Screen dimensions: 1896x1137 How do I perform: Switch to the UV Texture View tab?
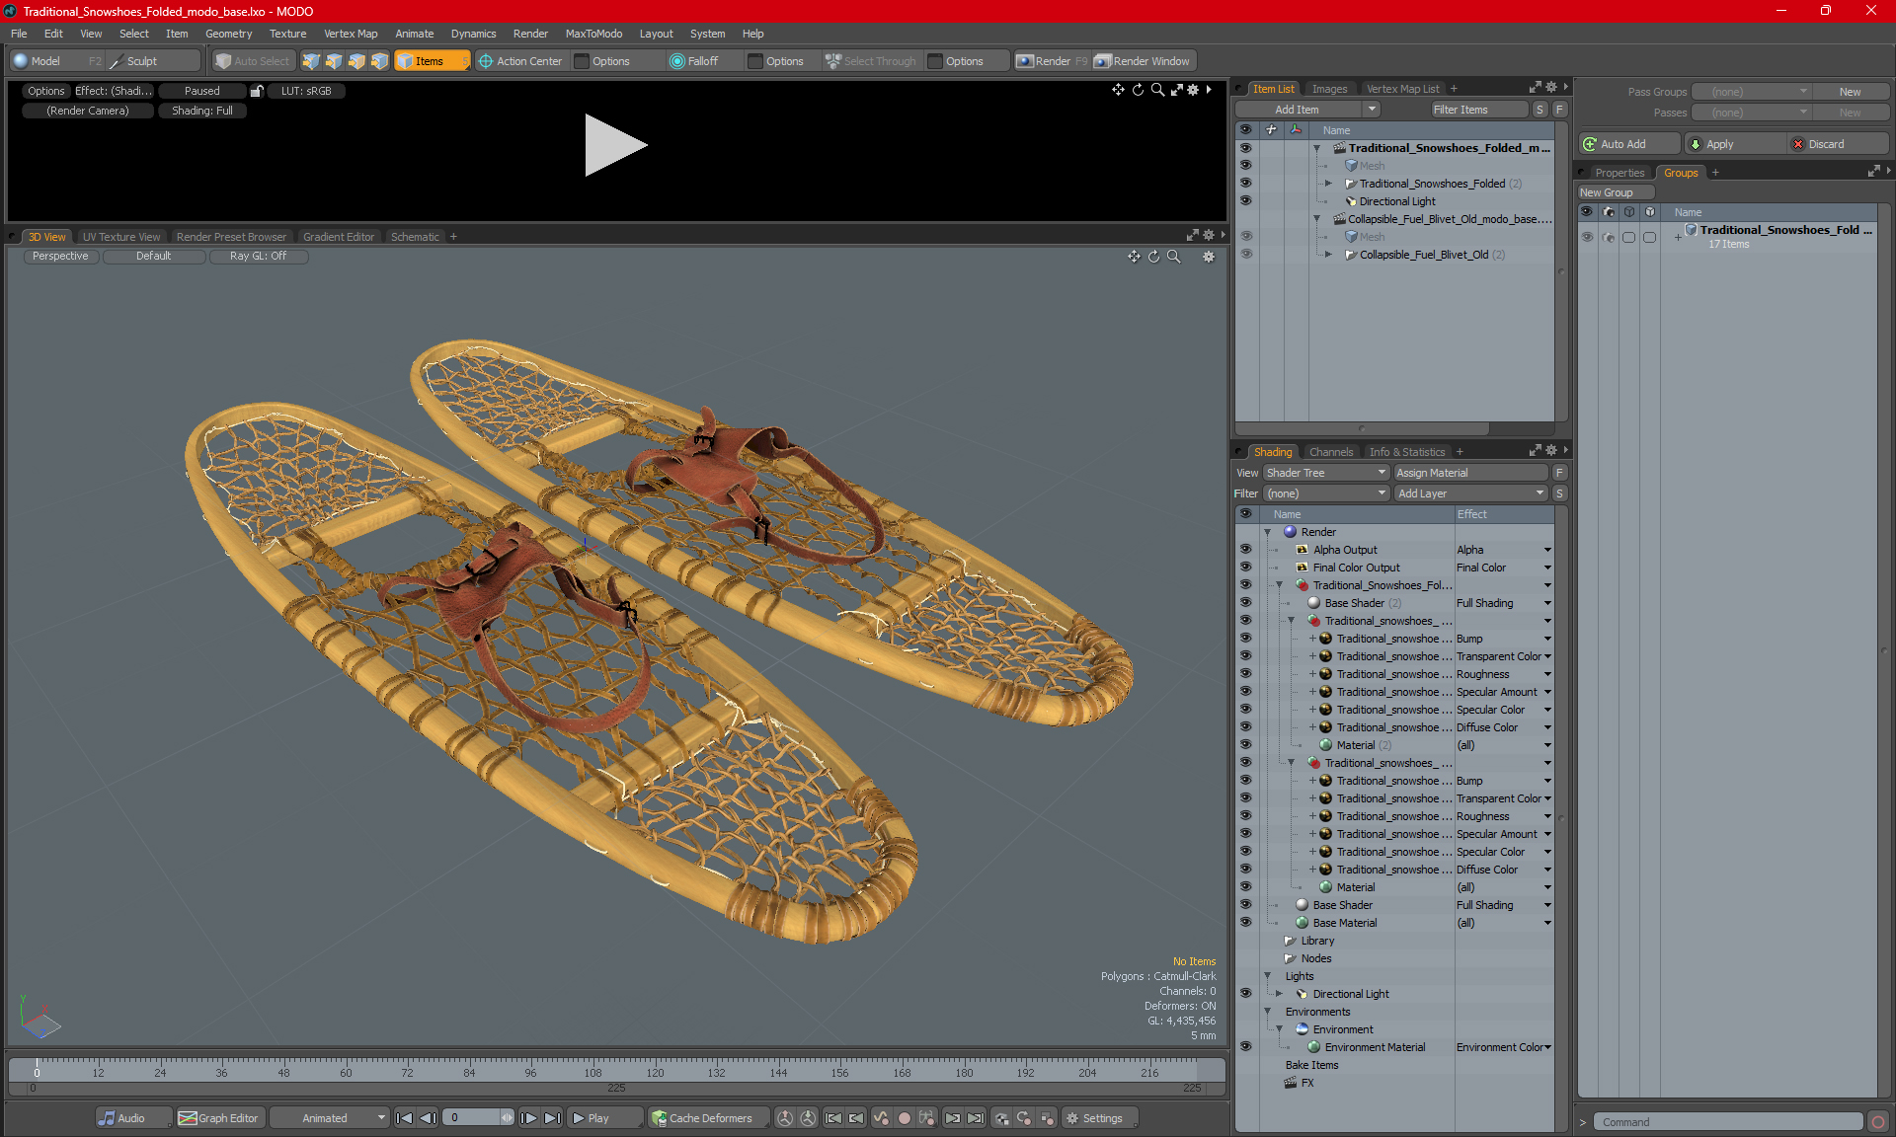pos(120,237)
